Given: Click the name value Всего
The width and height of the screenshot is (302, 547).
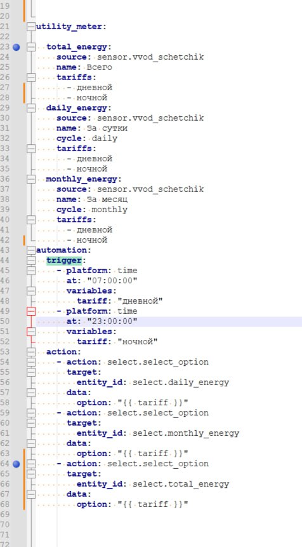Looking at the screenshot, I should [x=100, y=68].
